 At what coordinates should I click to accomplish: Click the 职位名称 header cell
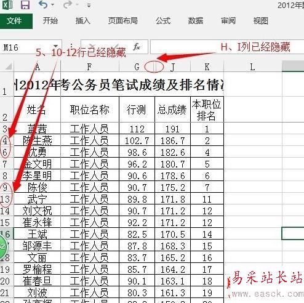pyautogui.click(x=90, y=110)
